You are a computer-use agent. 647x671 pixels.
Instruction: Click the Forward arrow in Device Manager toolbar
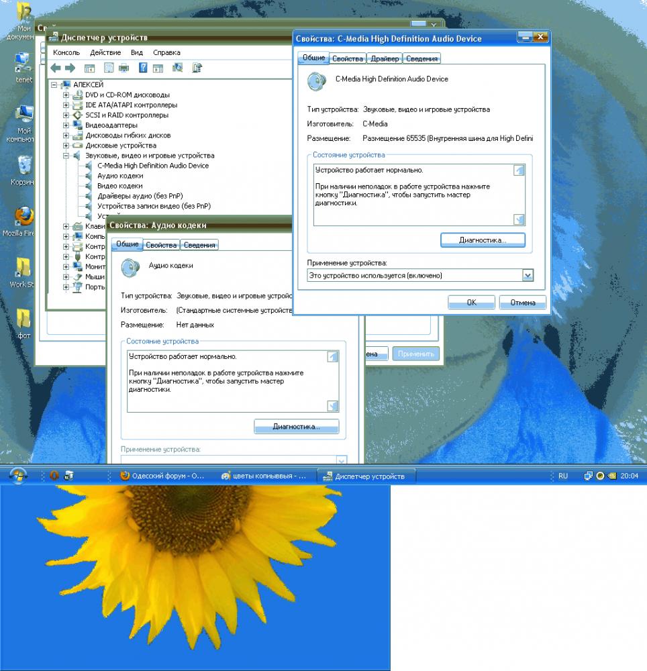pyautogui.click(x=70, y=68)
